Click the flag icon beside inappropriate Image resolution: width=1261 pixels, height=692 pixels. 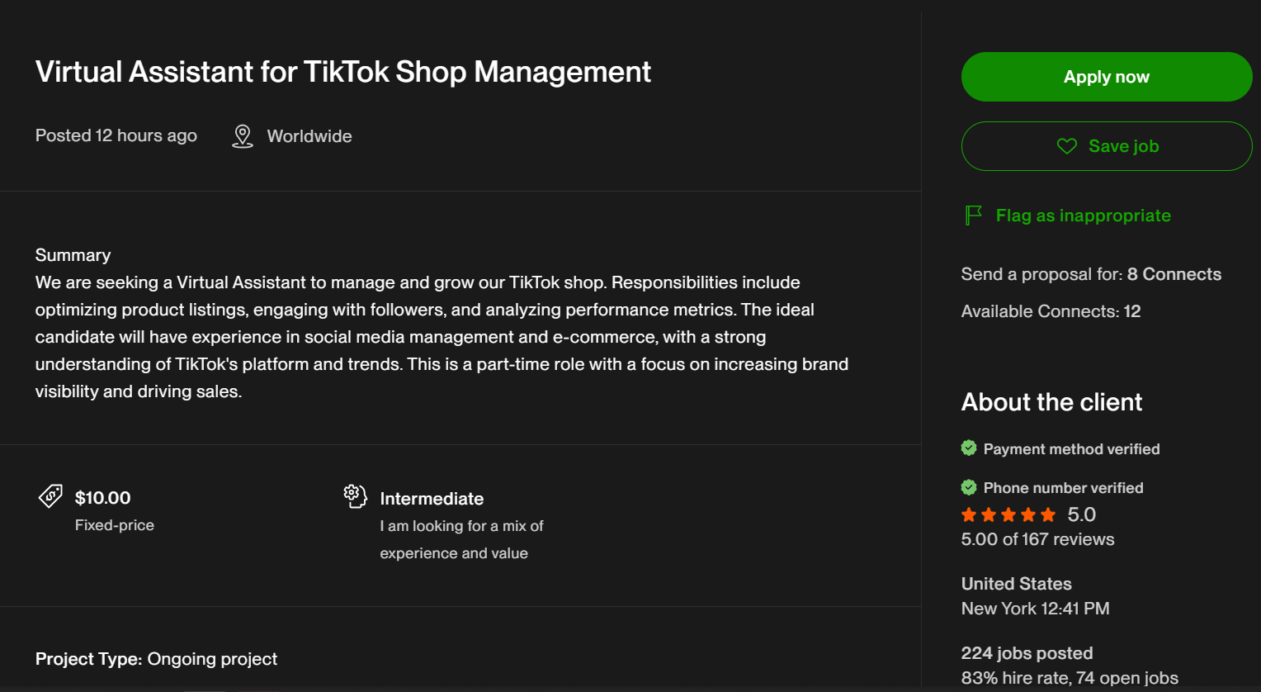(974, 216)
